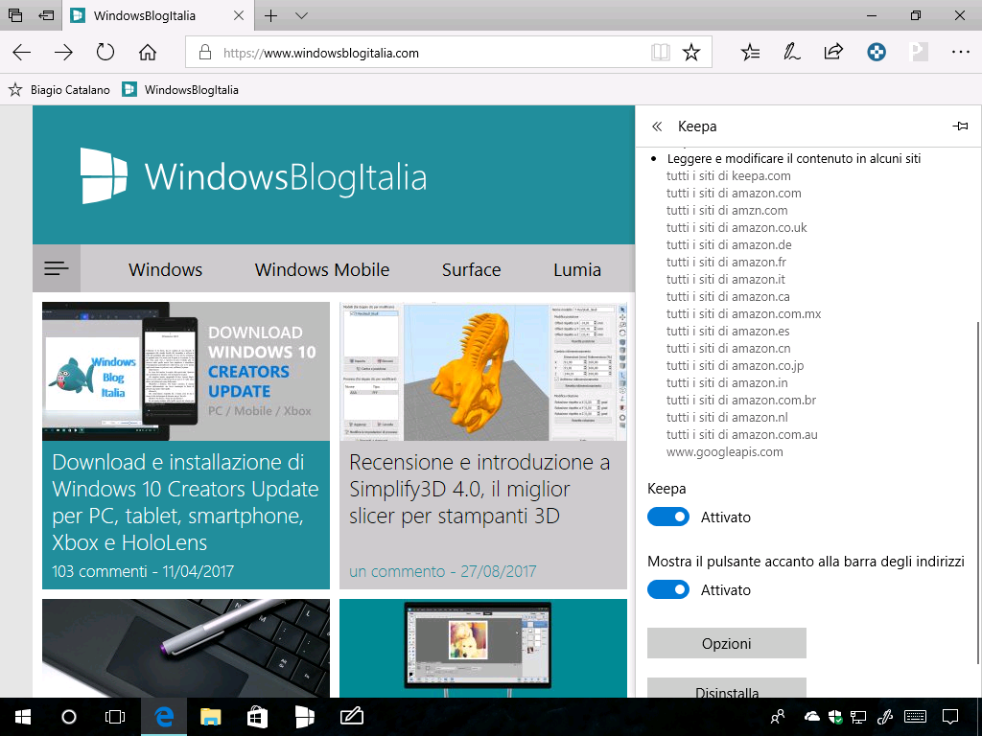Click the WindowsBlogItalia site logo

tap(253, 176)
